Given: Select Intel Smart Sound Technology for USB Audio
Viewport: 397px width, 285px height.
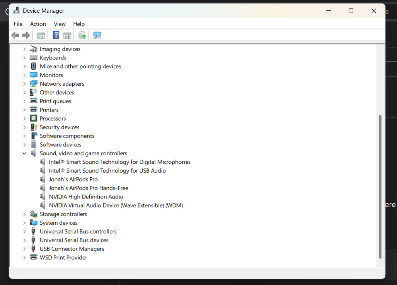Looking at the screenshot, I should (107, 170).
